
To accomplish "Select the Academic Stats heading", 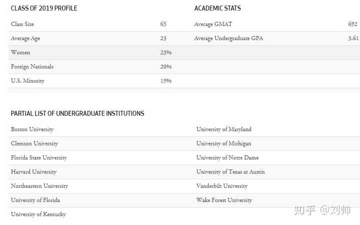I will click(x=217, y=8).
